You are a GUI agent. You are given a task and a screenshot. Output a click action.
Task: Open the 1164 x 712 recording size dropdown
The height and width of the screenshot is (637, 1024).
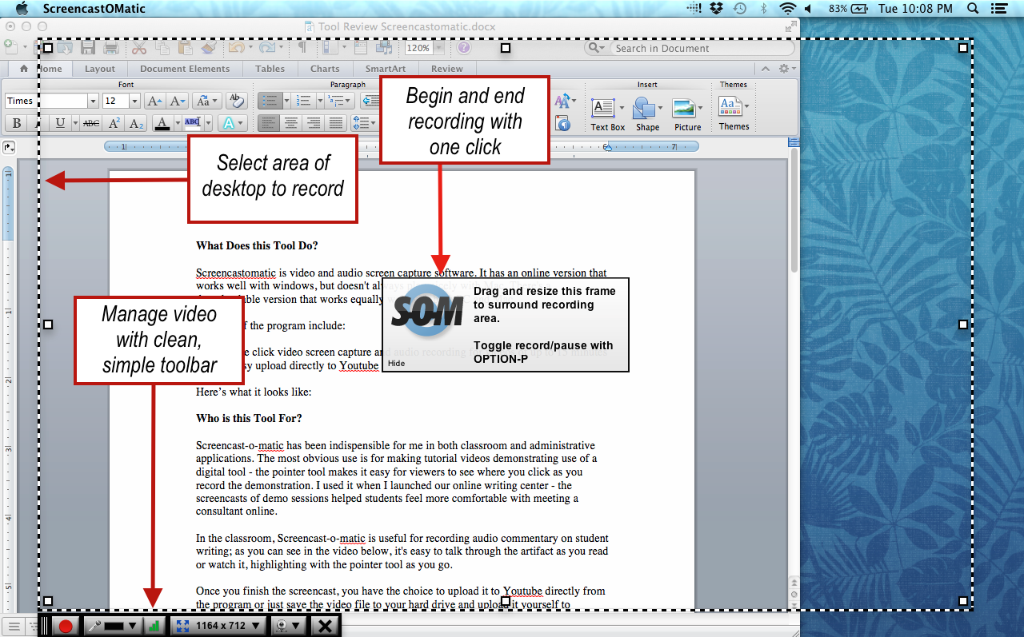[219, 626]
